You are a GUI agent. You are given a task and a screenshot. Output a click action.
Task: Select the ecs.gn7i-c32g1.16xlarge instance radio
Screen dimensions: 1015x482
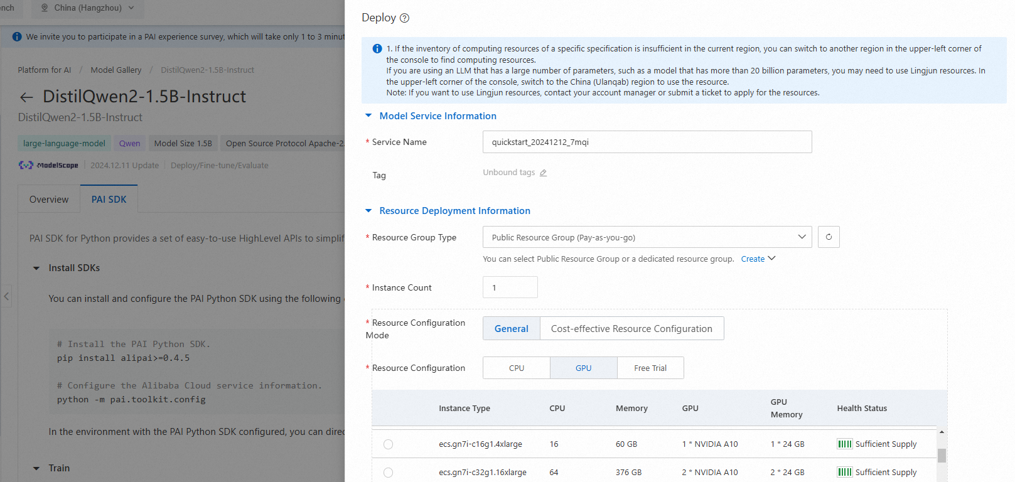tap(389, 473)
